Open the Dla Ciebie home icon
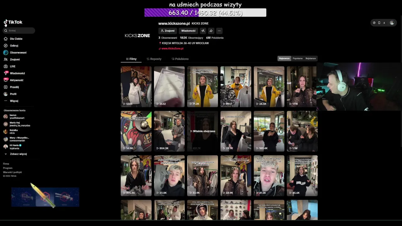Screen dimensions: 402x226 [6, 39]
